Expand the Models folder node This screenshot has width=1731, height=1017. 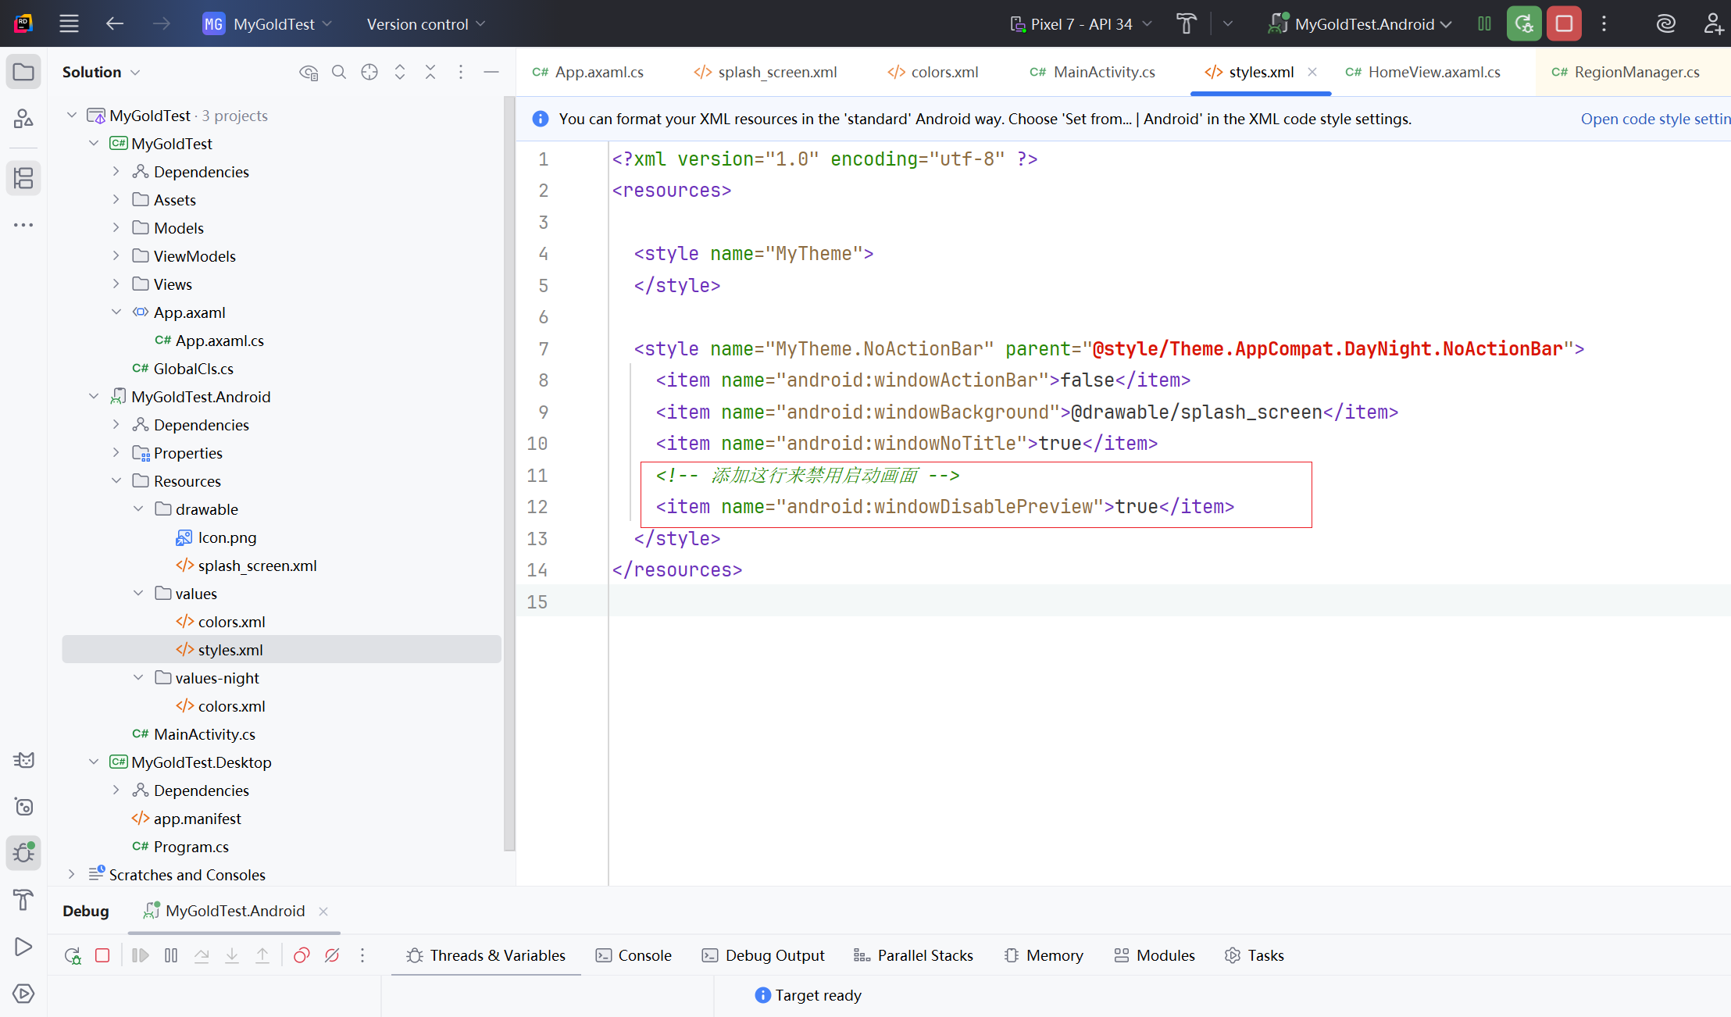tap(116, 228)
